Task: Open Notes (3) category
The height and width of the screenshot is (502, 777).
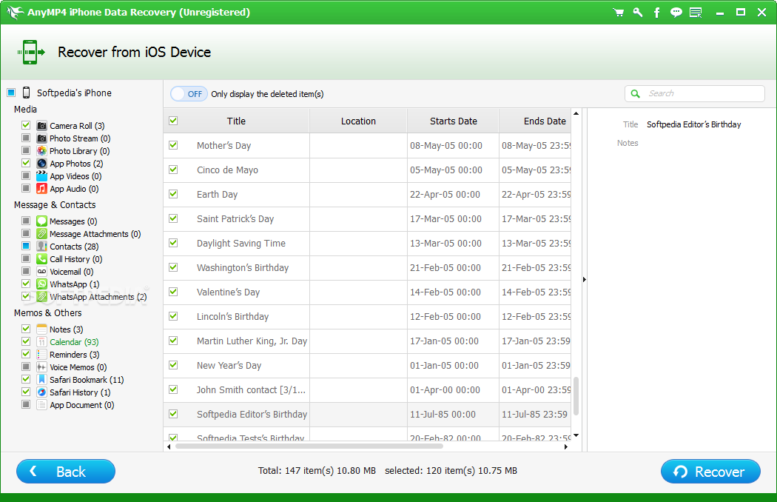Action: [67, 329]
